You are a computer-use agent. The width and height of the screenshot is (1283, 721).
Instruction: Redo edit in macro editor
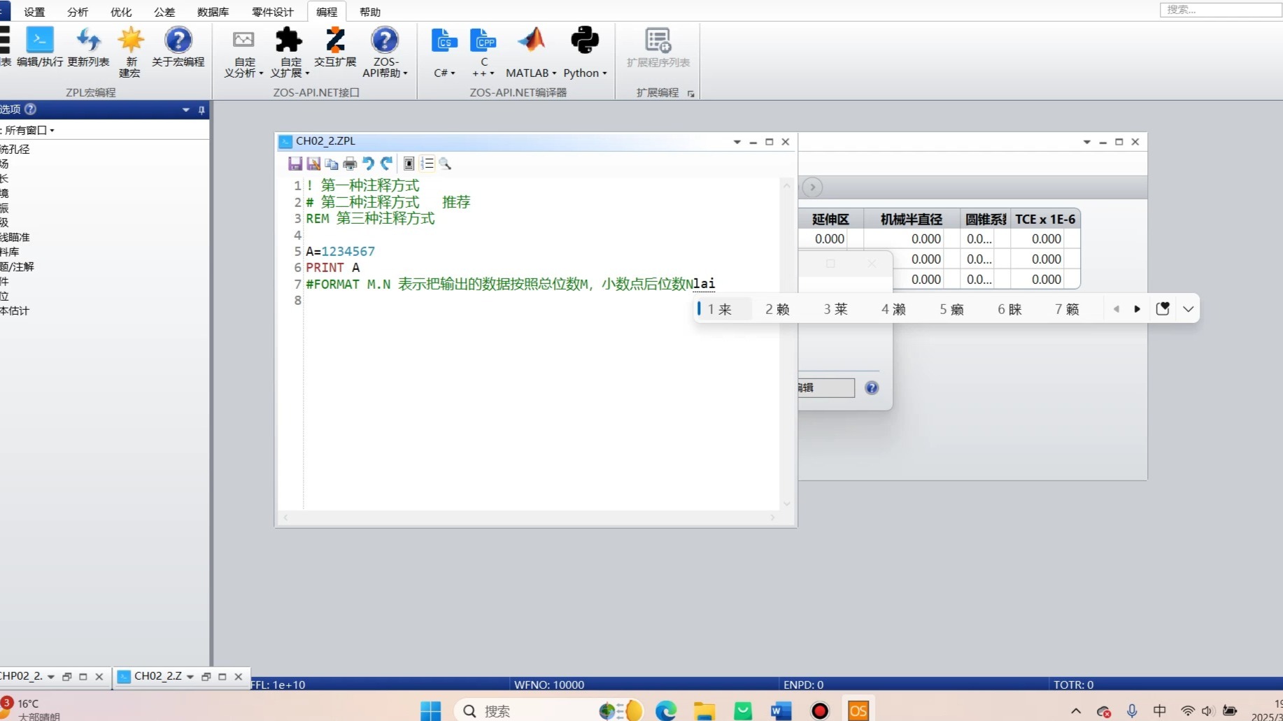386,164
